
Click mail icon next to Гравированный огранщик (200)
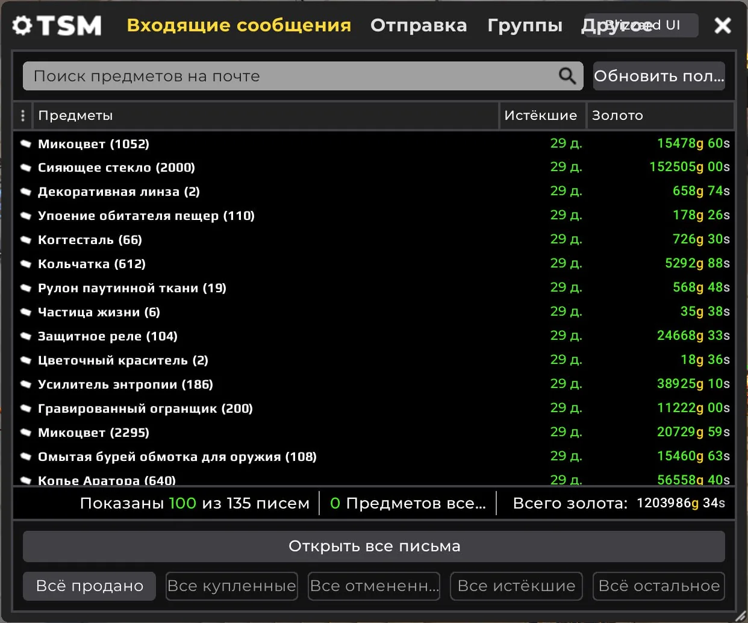click(26, 409)
